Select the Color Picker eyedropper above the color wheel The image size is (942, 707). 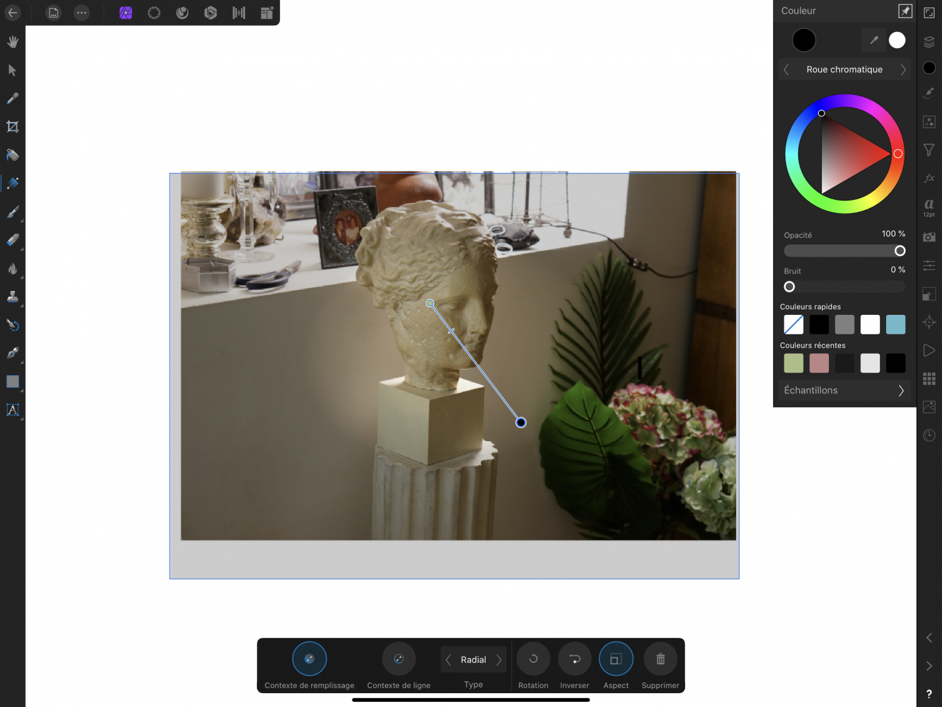coord(874,40)
